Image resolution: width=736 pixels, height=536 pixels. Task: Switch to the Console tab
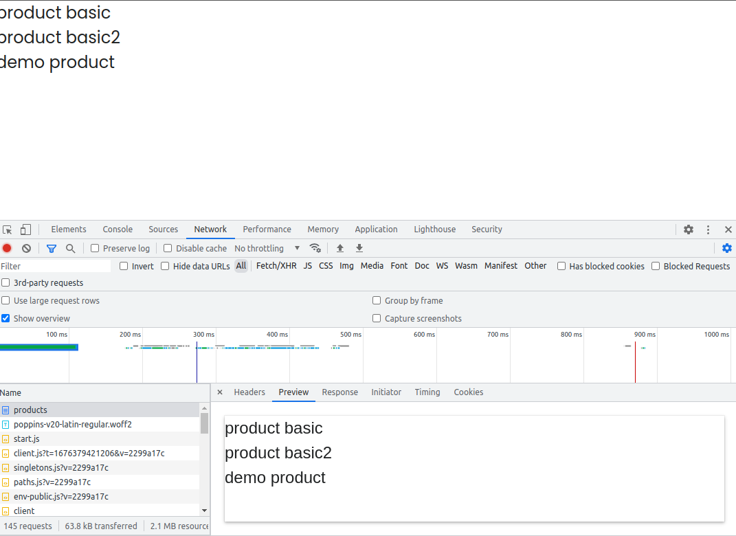click(117, 229)
